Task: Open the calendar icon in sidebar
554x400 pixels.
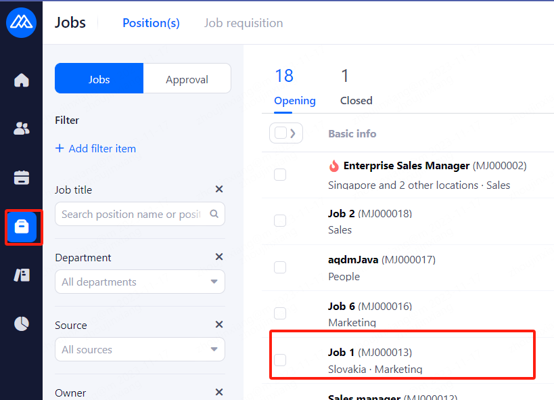Action: tap(22, 178)
